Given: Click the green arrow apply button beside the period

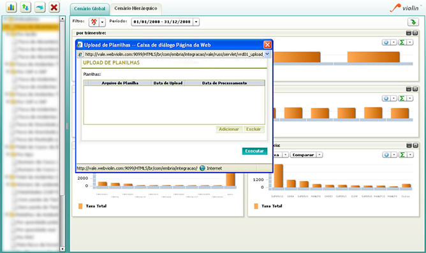Looking at the screenshot, I should [413, 22].
